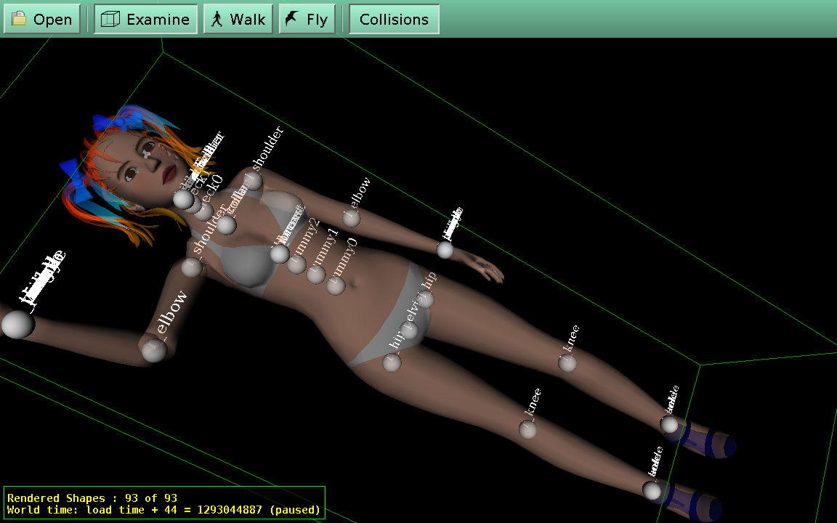Select the r_elbow joint sphere
The height and width of the screenshot is (523, 837).
coord(154,351)
